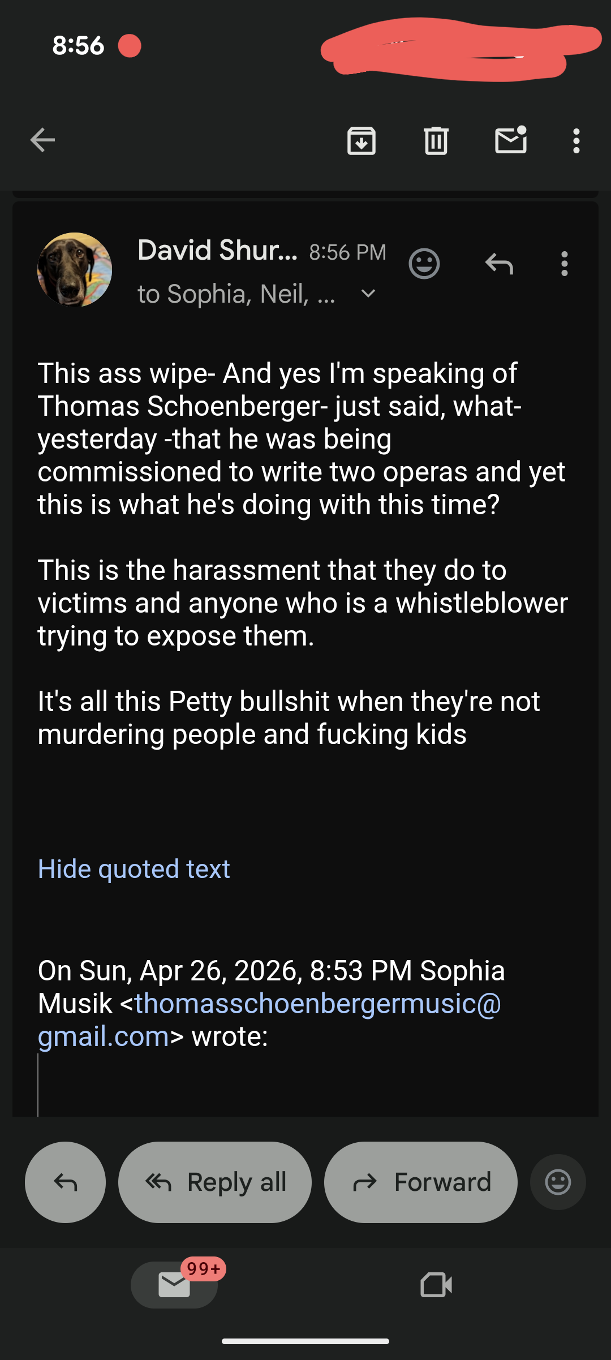Switch to the Meet video tab
Viewport: 611px width, 1360px height.
pos(436,1285)
